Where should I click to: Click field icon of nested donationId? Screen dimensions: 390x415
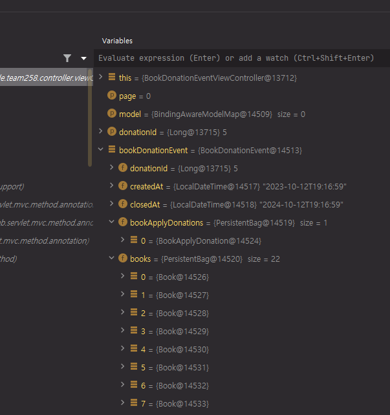click(x=123, y=167)
